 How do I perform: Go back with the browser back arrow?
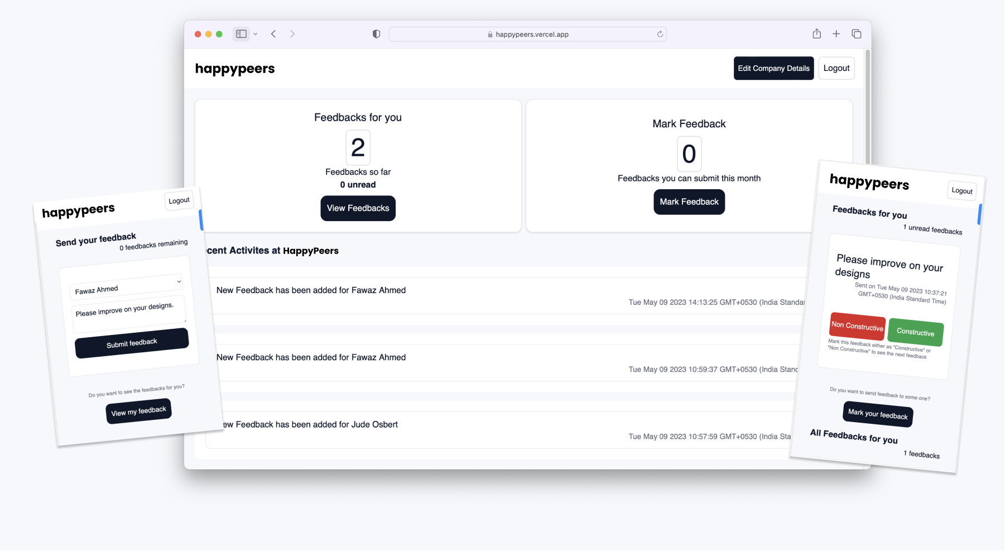(x=273, y=34)
